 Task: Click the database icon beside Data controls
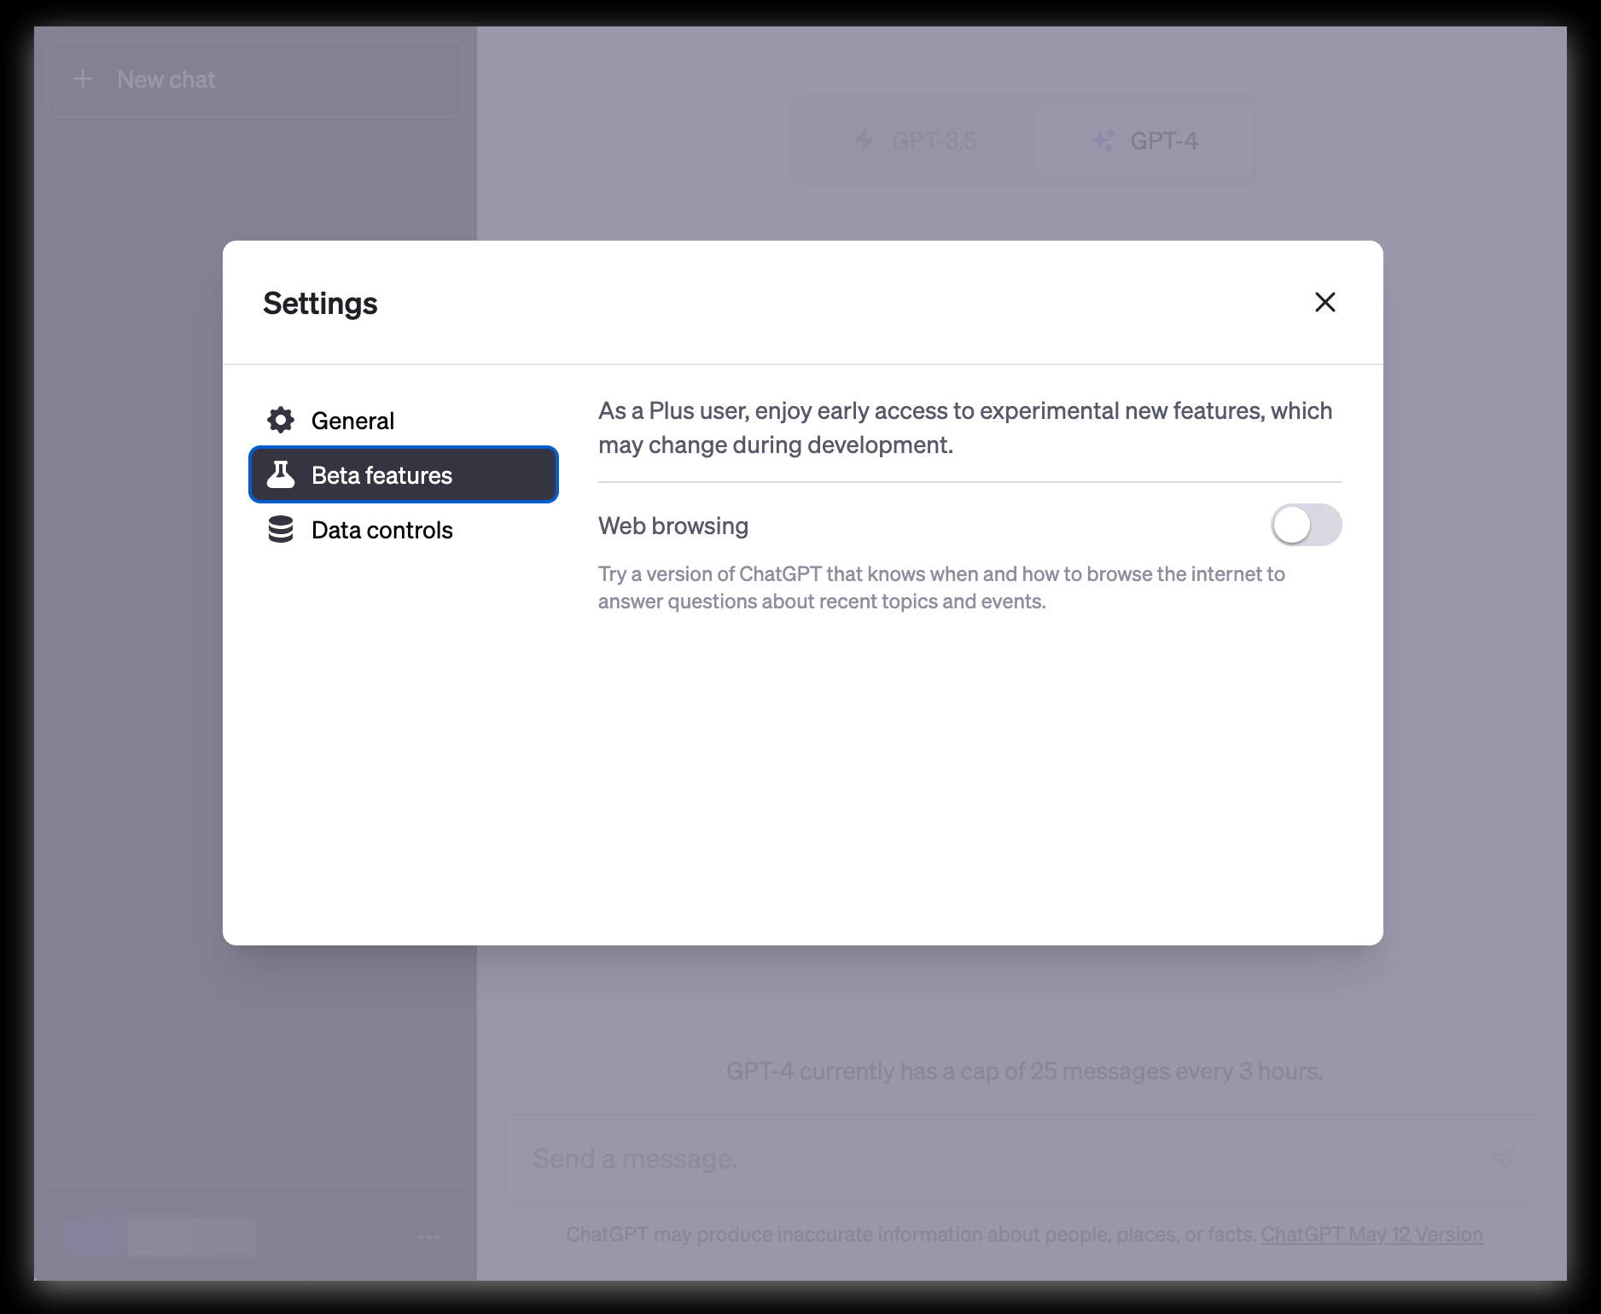coord(281,529)
